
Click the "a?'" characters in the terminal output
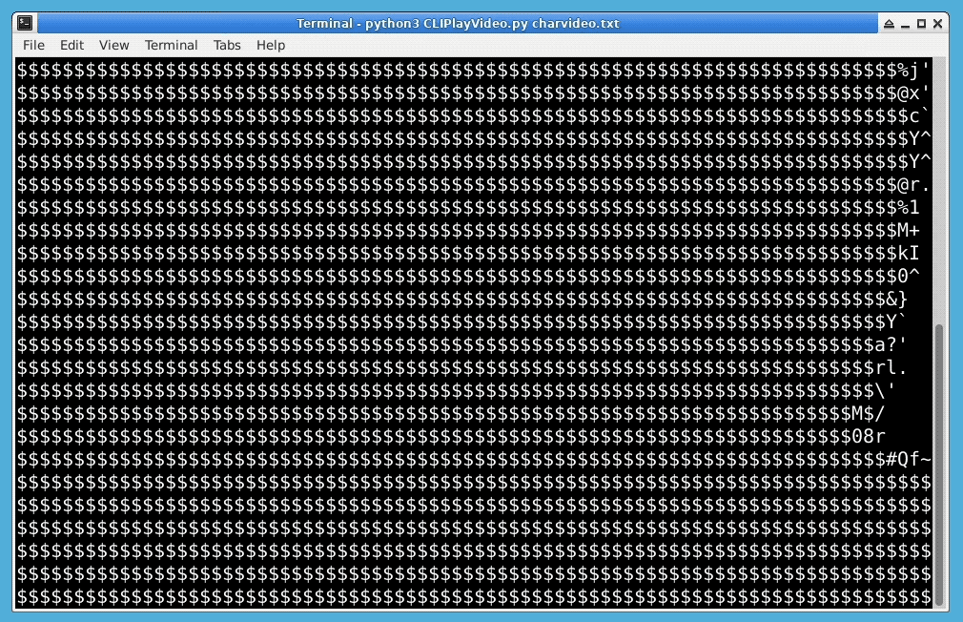click(891, 344)
